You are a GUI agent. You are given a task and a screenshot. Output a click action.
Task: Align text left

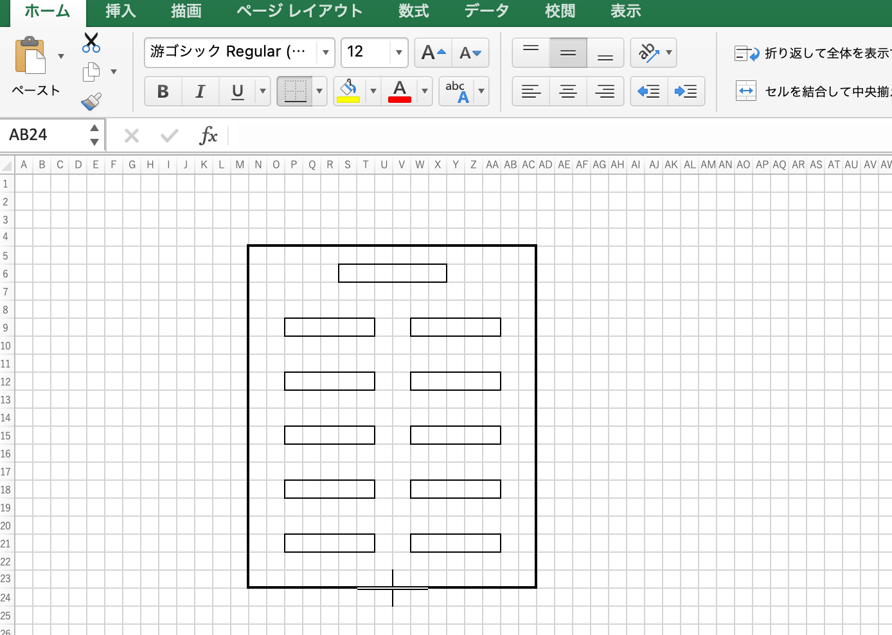531,91
